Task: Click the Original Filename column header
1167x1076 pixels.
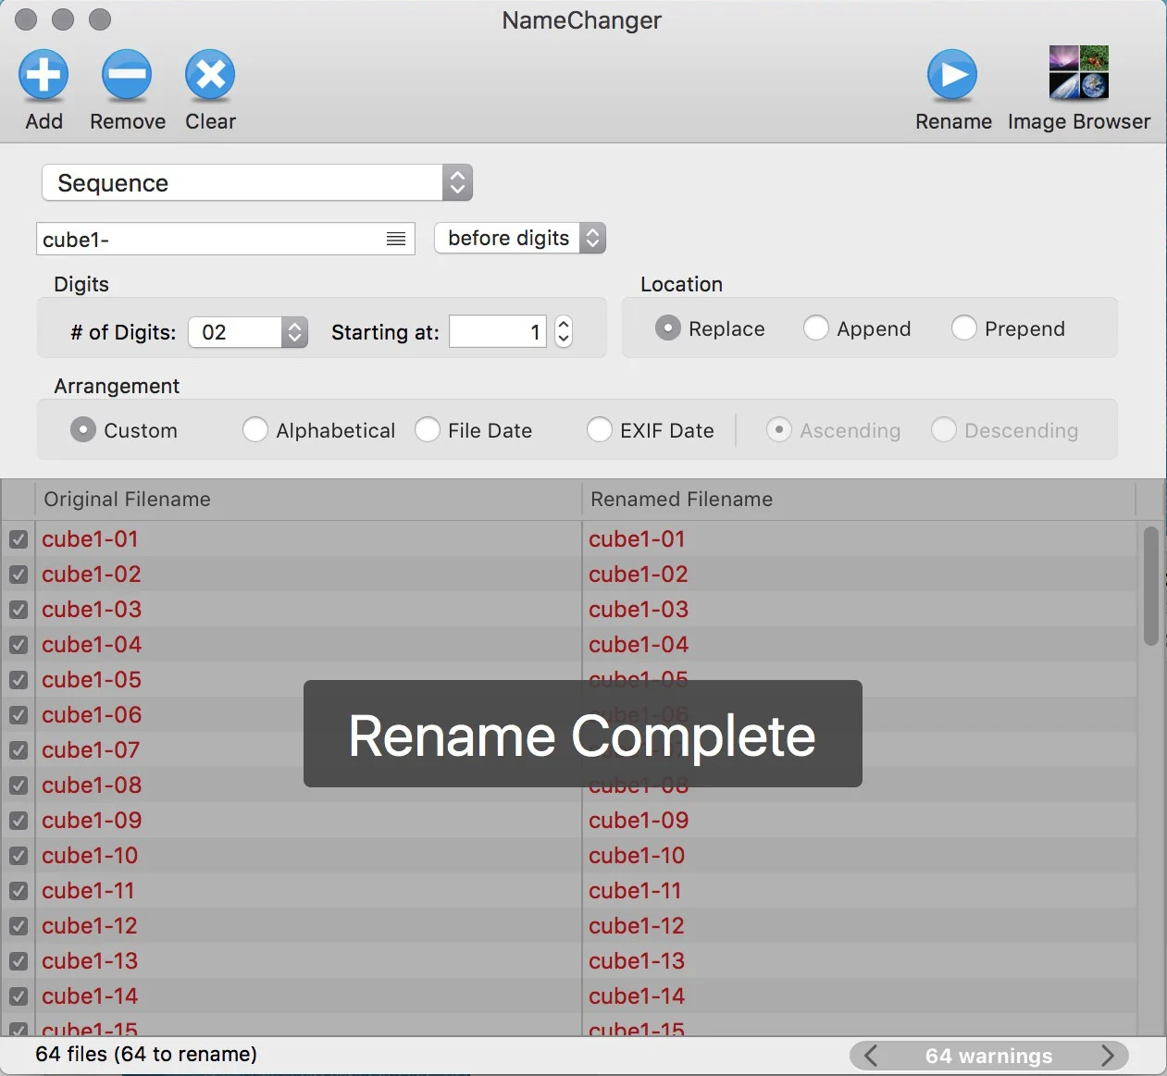Action: (x=308, y=500)
